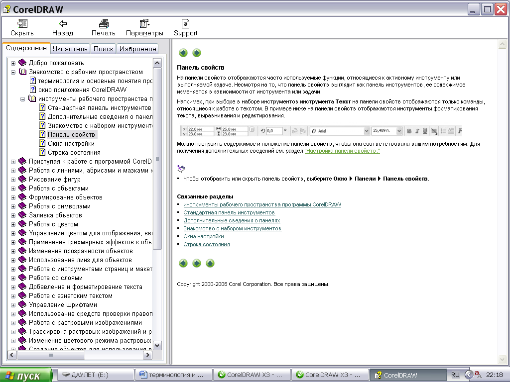Click bottom green previous-topic arrow
This screenshot has width=510, height=382.
pos(183,263)
